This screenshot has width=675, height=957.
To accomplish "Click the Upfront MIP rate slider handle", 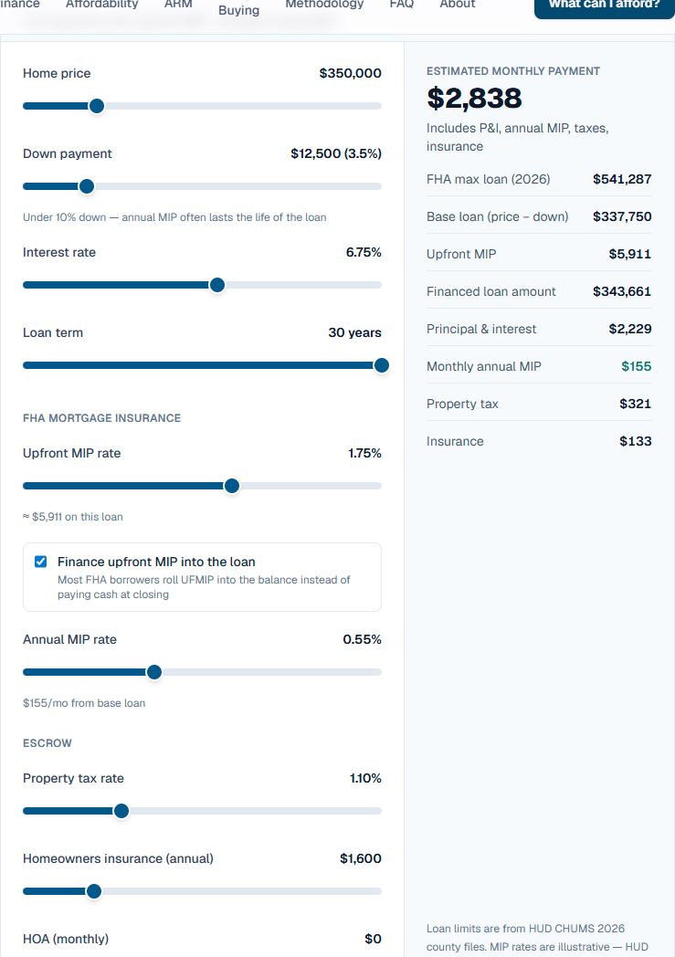I will (232, 486).
